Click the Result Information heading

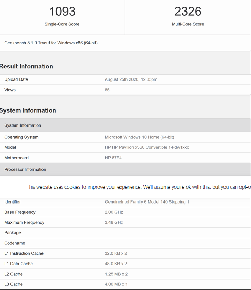(26, 66)
